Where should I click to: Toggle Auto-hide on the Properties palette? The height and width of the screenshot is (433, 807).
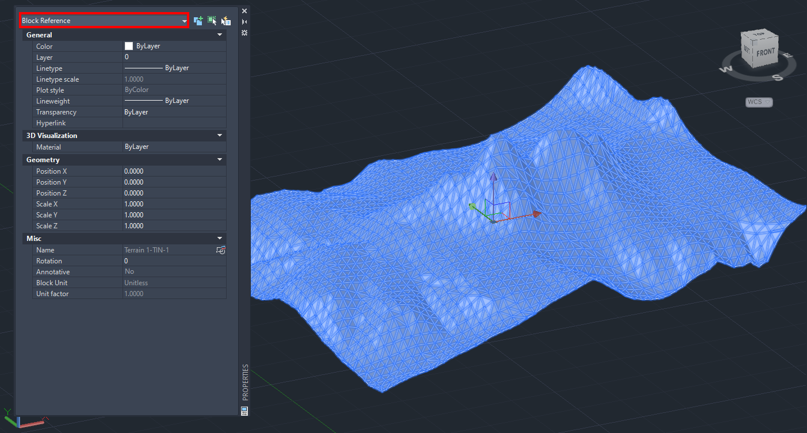244,22
